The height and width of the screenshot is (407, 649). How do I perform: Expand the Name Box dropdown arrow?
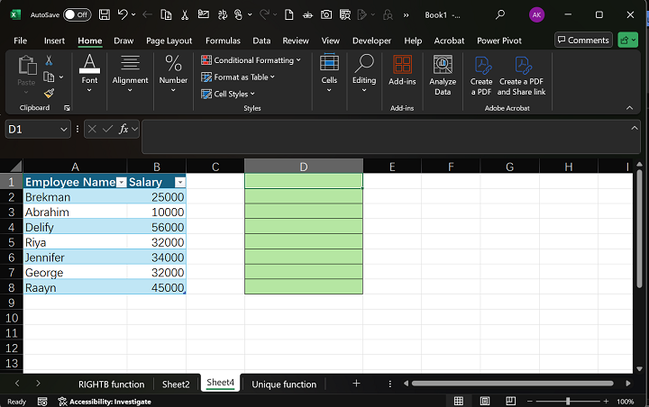pyautogui.click(x=64, y=130)
